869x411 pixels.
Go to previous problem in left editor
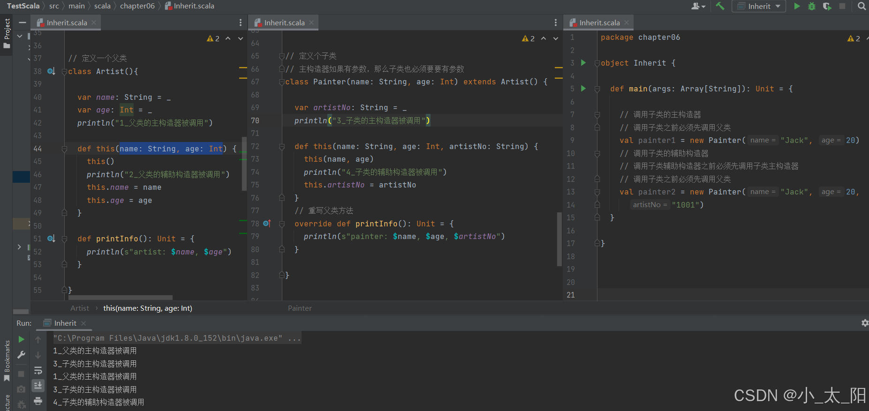coord(228,38)
